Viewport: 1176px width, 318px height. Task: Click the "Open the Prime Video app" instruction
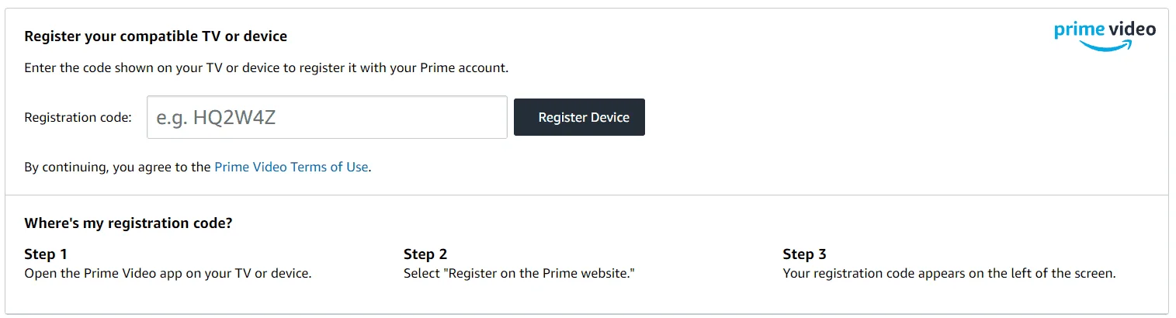168,274
